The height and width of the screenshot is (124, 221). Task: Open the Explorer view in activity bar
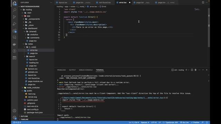[15, 3]
